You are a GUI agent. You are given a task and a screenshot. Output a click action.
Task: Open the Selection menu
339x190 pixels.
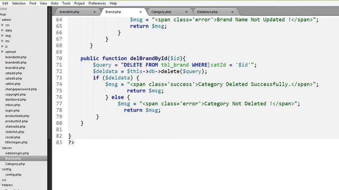point(19,3)
